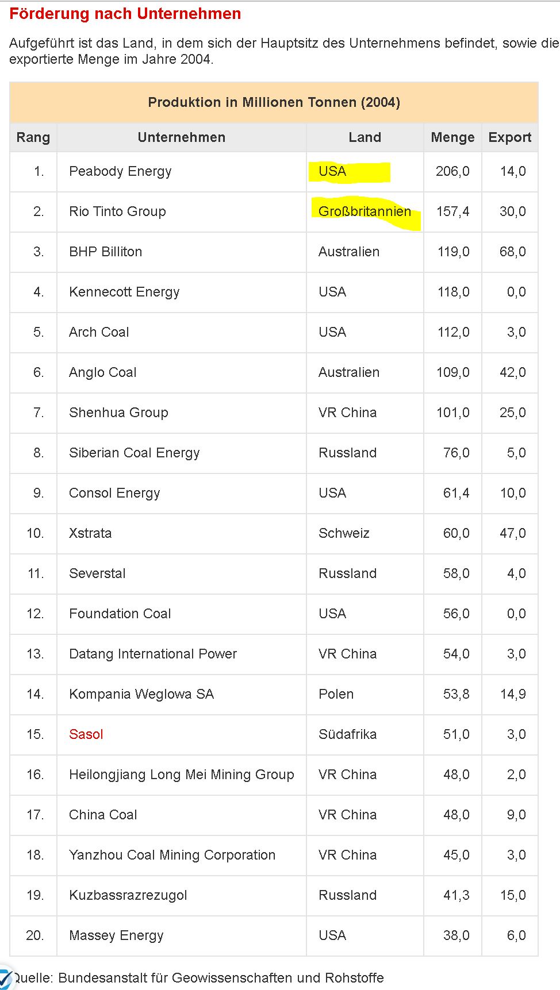
Task: Click the Förderung nach Unternehmen heading
Action: click(125, 14)
